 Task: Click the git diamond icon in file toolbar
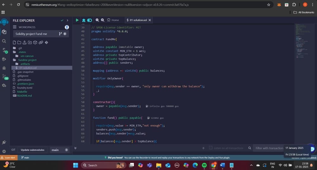[46, 43]
